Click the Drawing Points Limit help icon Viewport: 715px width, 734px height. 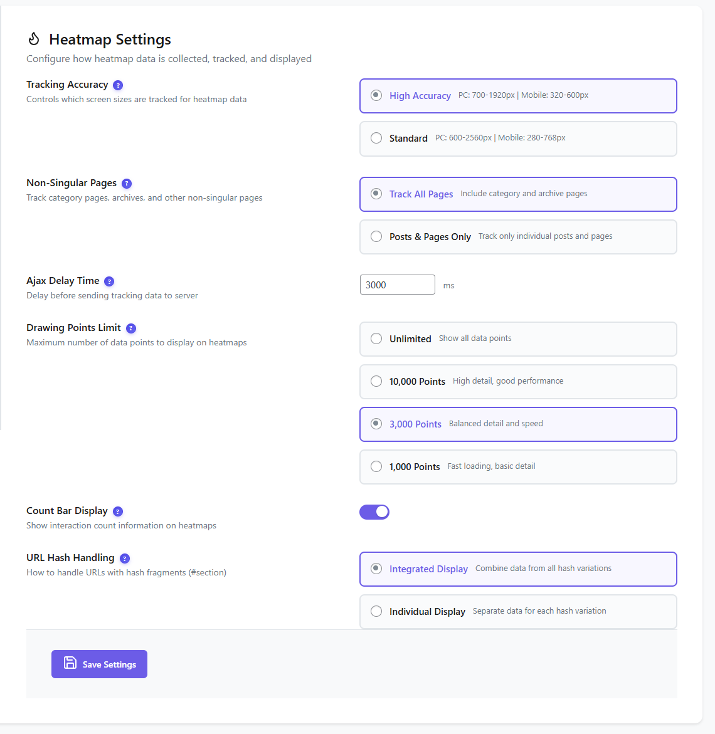click(x=130, y=328)
